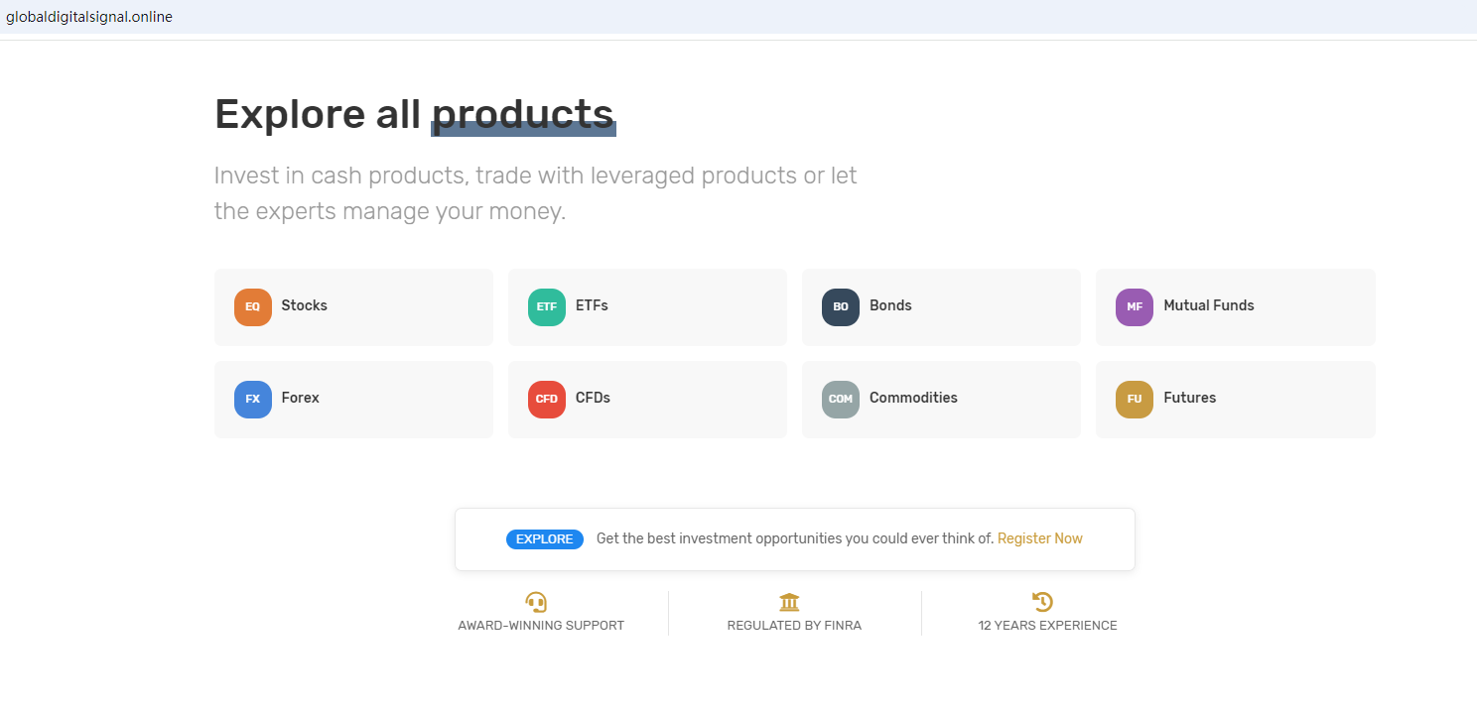1477x711 pixels.
Task: Click the Award-Winning Support text
Action: tap(541, 626)
